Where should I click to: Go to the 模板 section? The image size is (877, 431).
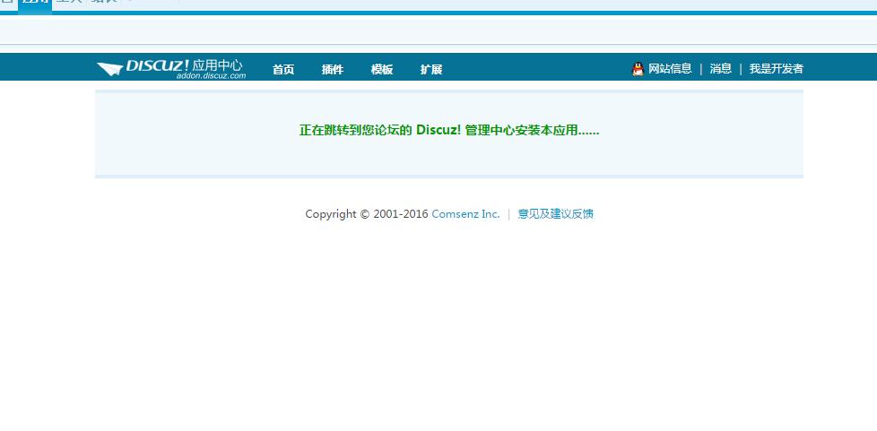tap(381, 69)
